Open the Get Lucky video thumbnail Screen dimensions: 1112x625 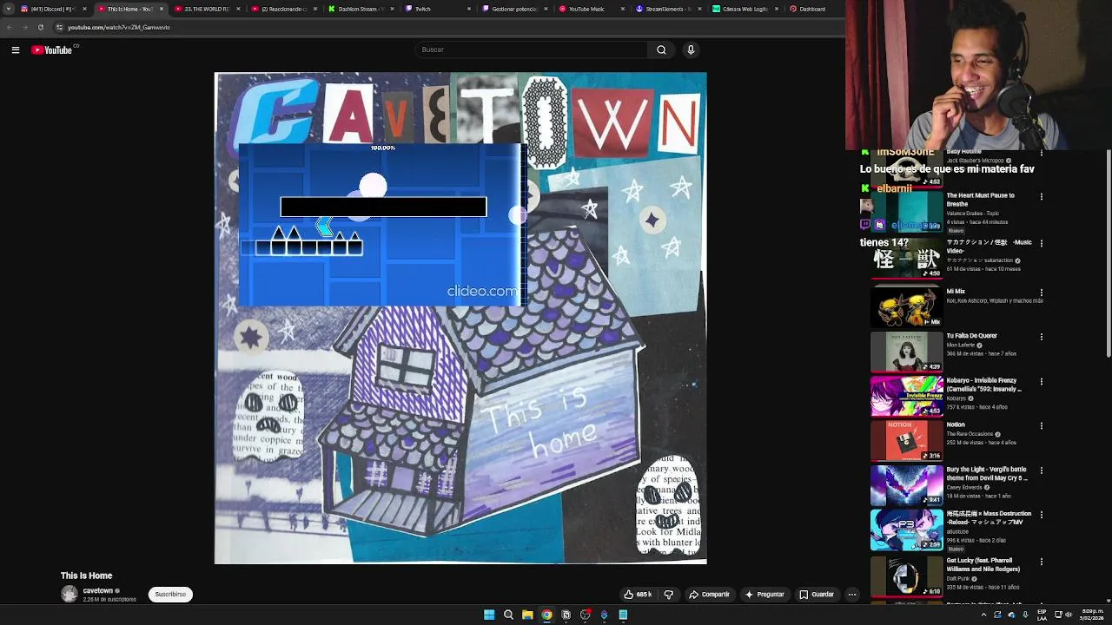[x=906, y=576]
